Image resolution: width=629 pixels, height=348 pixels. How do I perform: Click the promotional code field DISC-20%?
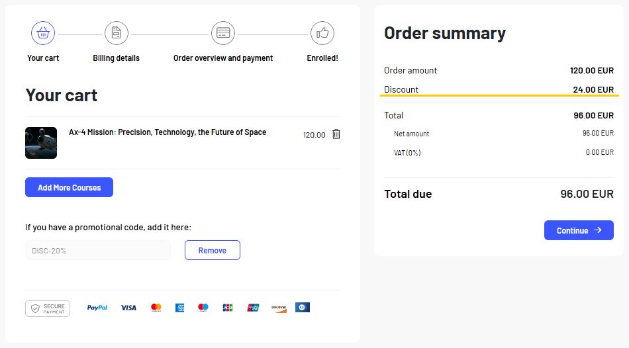98,250
